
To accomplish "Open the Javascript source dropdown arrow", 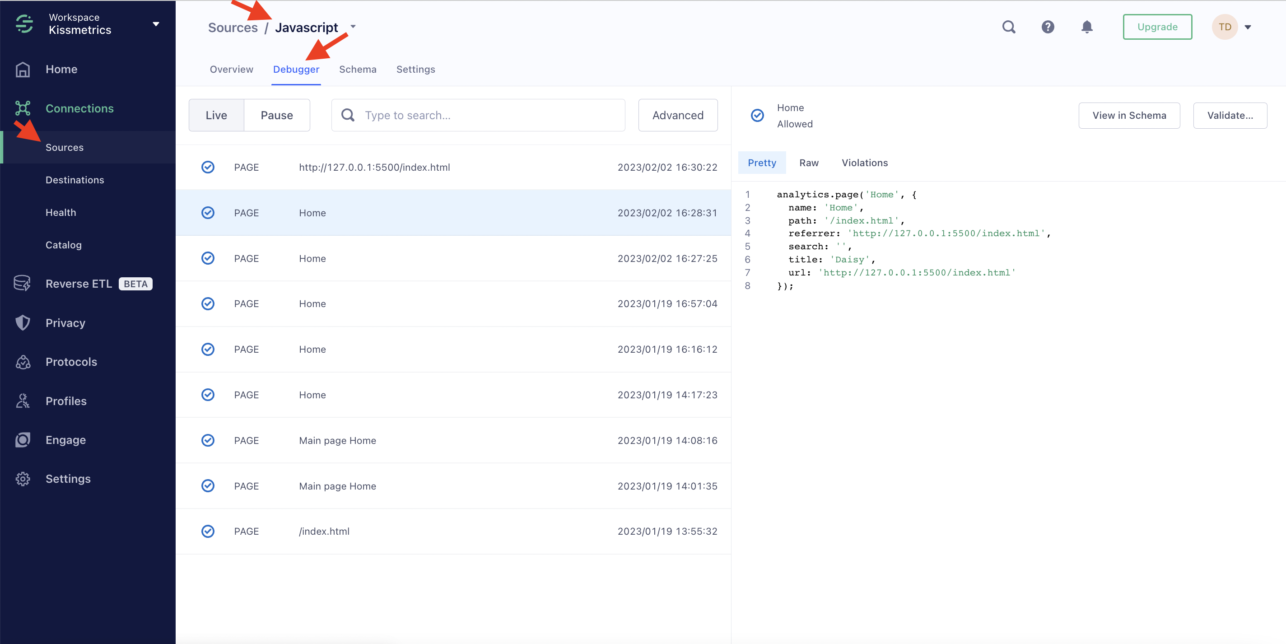I will (x=353, y=27).
